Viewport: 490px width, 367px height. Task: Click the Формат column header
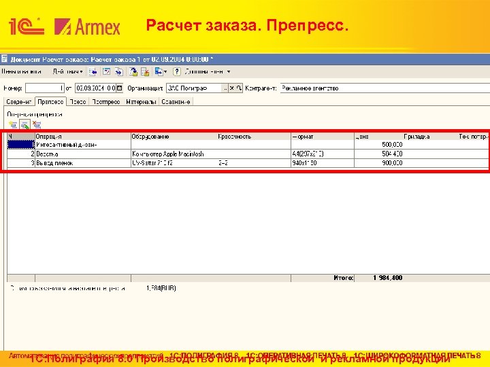click(x=323, y=137)
